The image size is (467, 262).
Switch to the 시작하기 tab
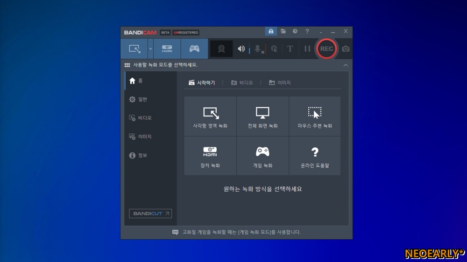pos(202,83)
